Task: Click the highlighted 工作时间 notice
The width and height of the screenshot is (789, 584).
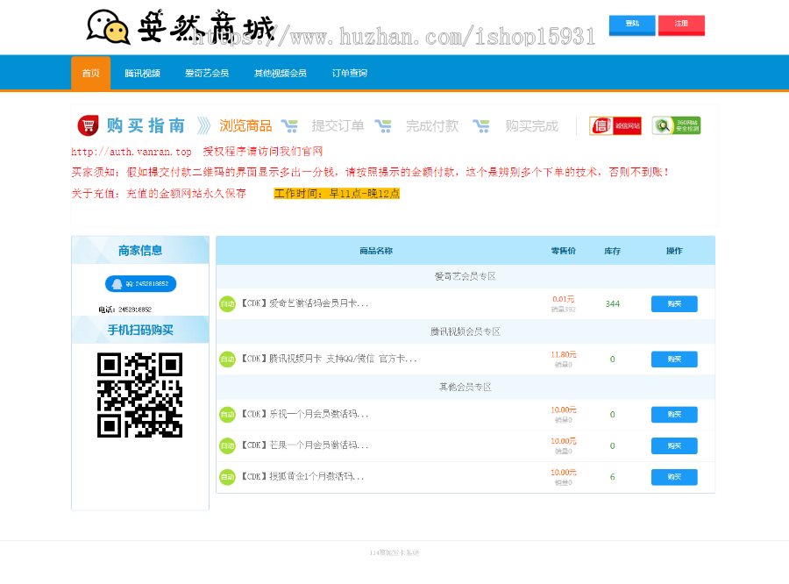Action: [x=337, y=194]
